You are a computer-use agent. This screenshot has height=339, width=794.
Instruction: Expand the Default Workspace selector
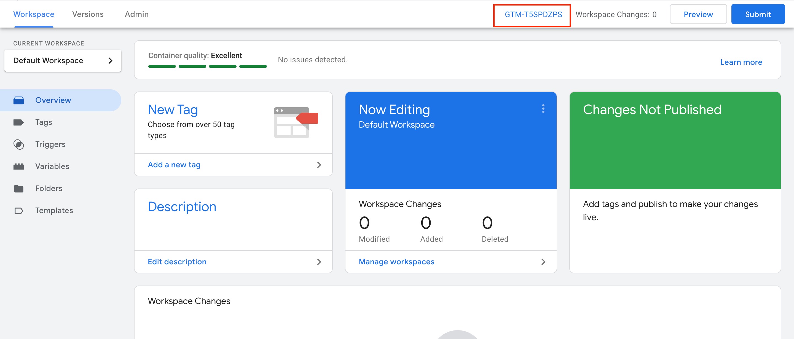pos(63,61)
